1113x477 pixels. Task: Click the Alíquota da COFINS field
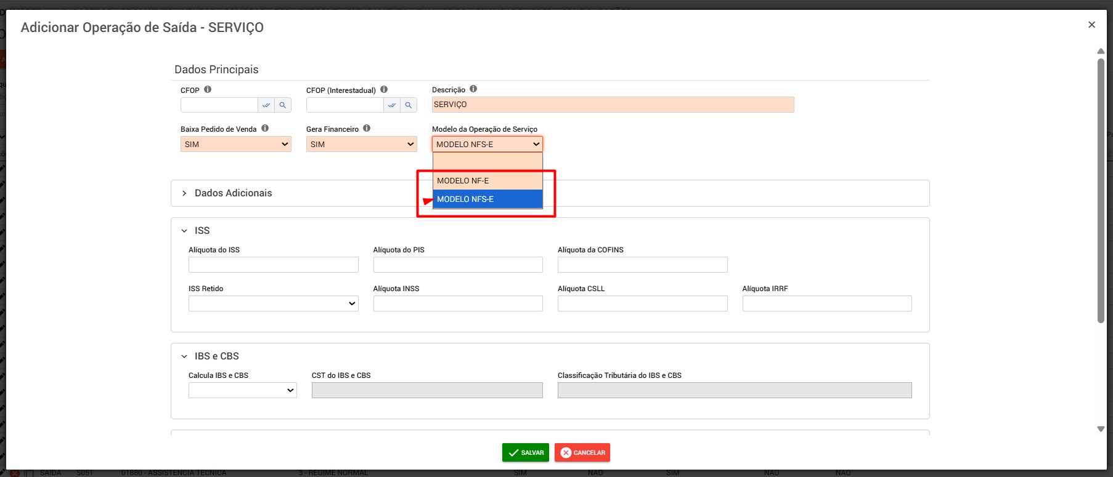click(642, 265)
